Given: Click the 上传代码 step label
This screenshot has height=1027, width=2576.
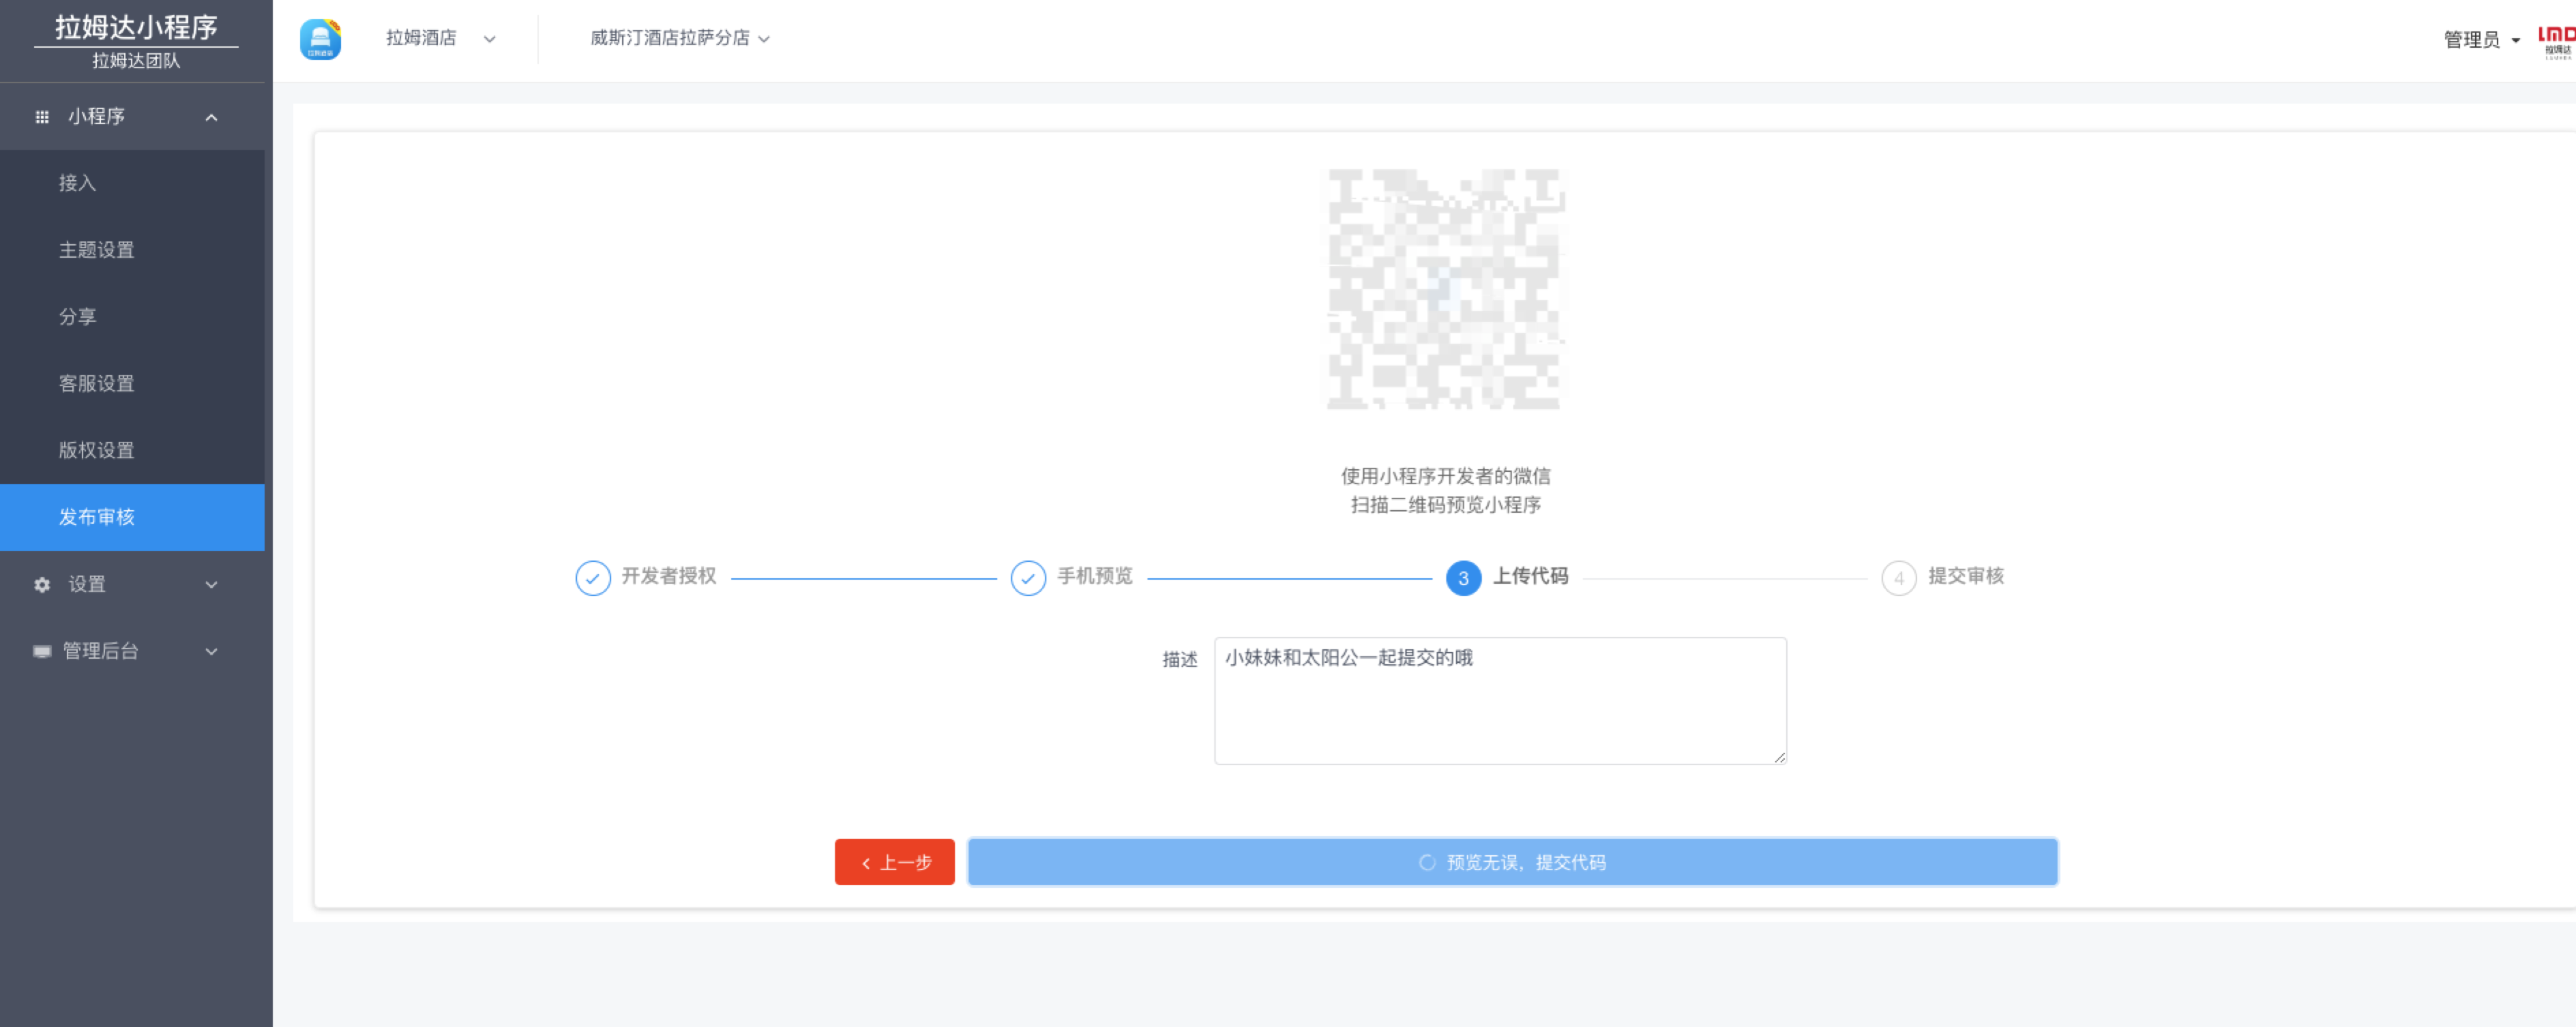Looking at the screenshot, I should click(1531, 577).
